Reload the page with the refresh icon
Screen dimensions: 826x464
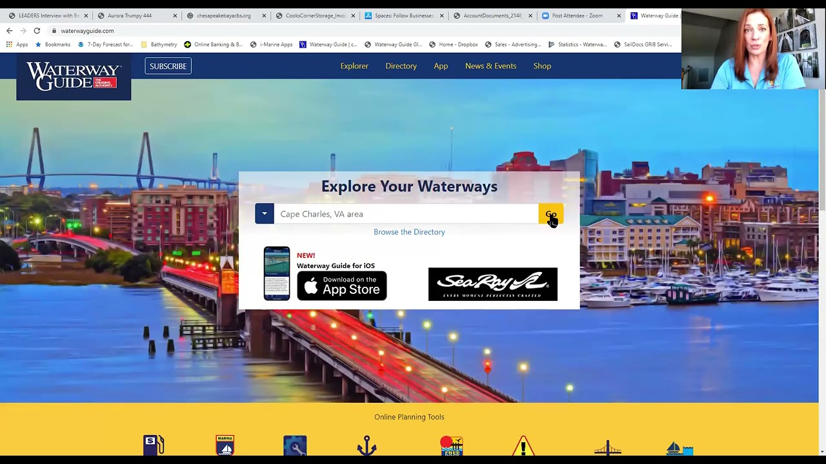tap(37, 31)
